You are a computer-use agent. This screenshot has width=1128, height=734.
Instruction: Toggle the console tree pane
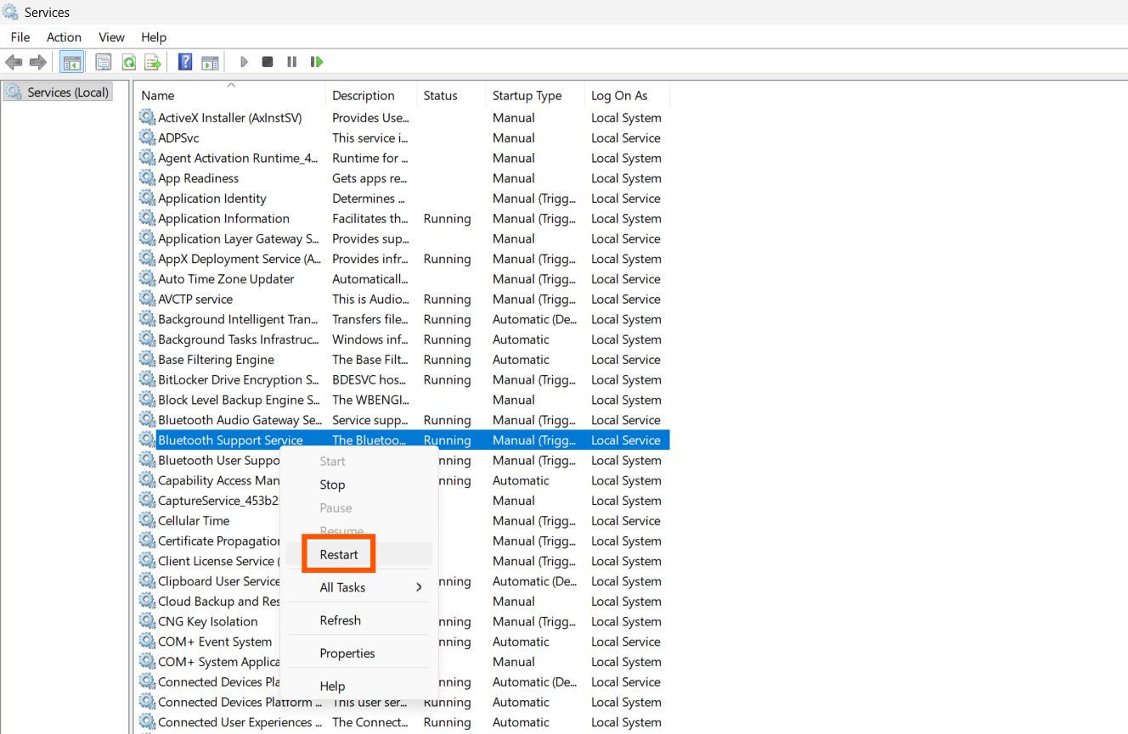tap(72, 61)
